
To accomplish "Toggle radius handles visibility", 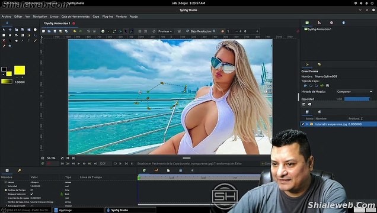I will [120, 31].
